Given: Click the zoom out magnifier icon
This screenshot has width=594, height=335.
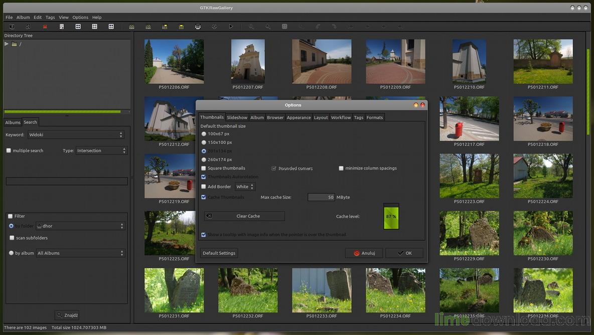Looking at the screenshot, I should point(251,27).
